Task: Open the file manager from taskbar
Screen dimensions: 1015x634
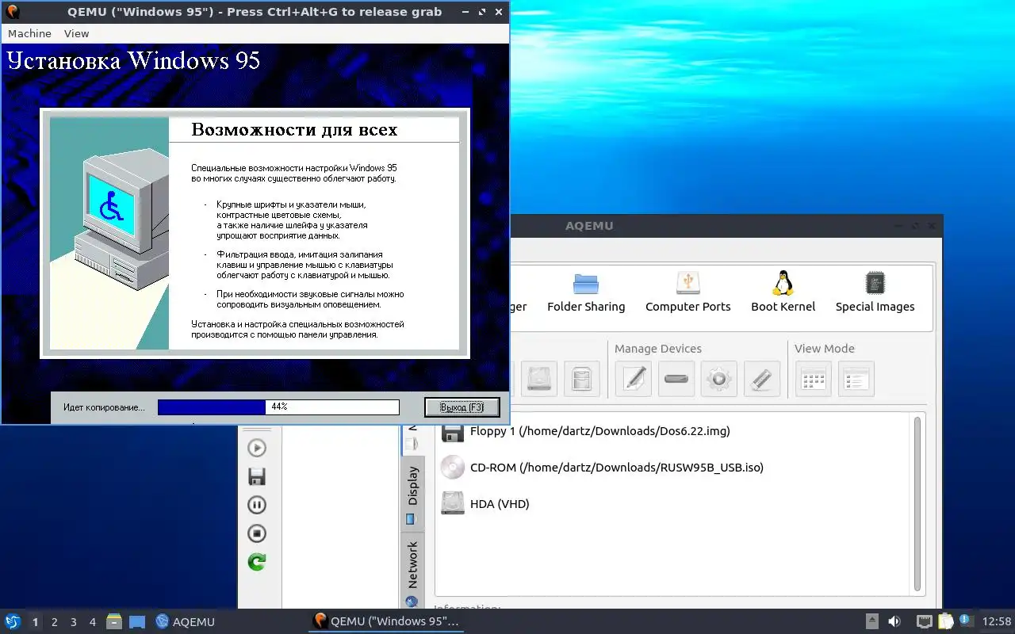Action: tap(114, 621)
